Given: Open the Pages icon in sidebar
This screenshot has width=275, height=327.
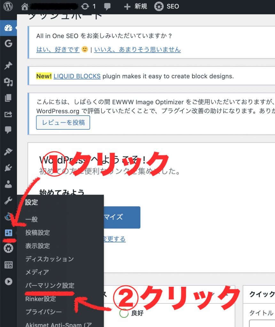Looking at the screenshot, I should [8, 98].
